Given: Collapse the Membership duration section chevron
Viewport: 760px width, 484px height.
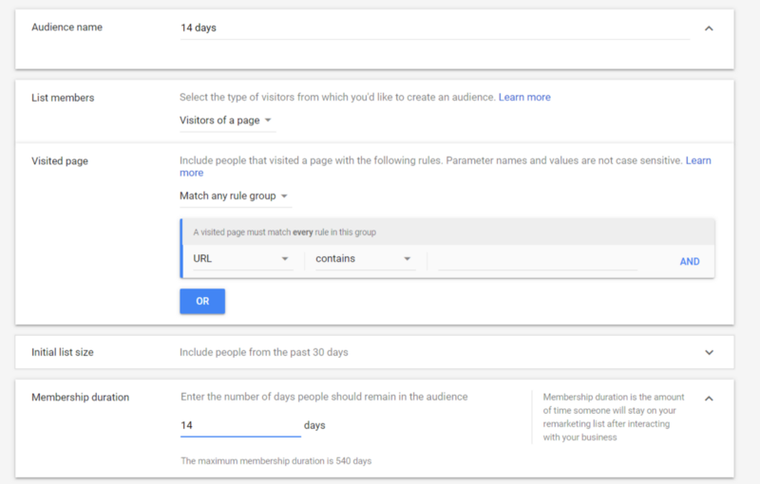Looking at the screenshot, I should click(709, 399).
